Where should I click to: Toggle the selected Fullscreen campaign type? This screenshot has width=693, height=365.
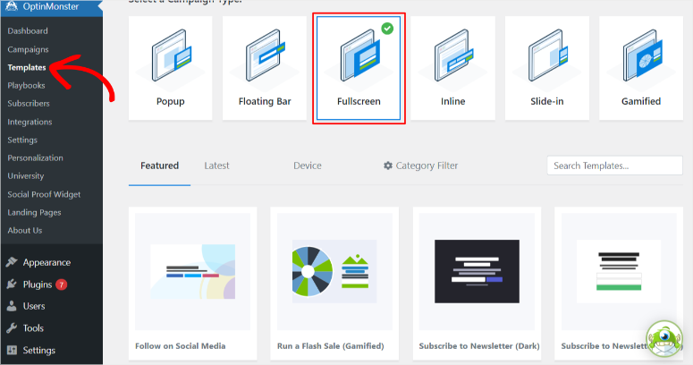tap(359, 68)
